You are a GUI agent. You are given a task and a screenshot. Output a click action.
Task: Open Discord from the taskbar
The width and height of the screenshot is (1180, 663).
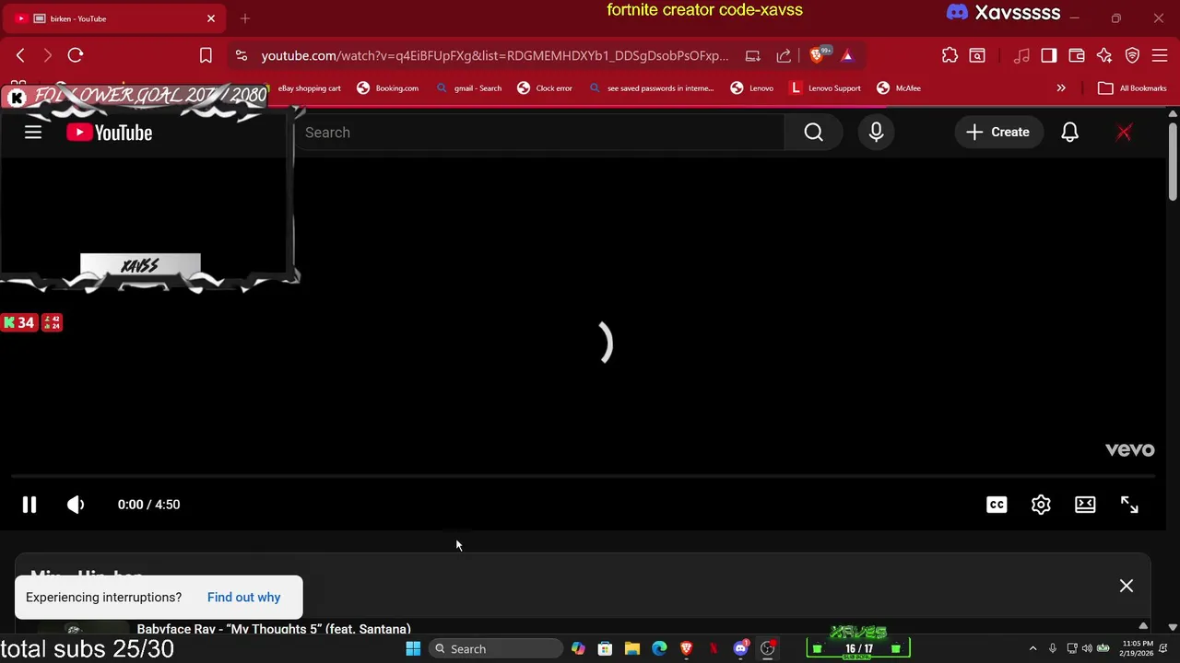740,649
